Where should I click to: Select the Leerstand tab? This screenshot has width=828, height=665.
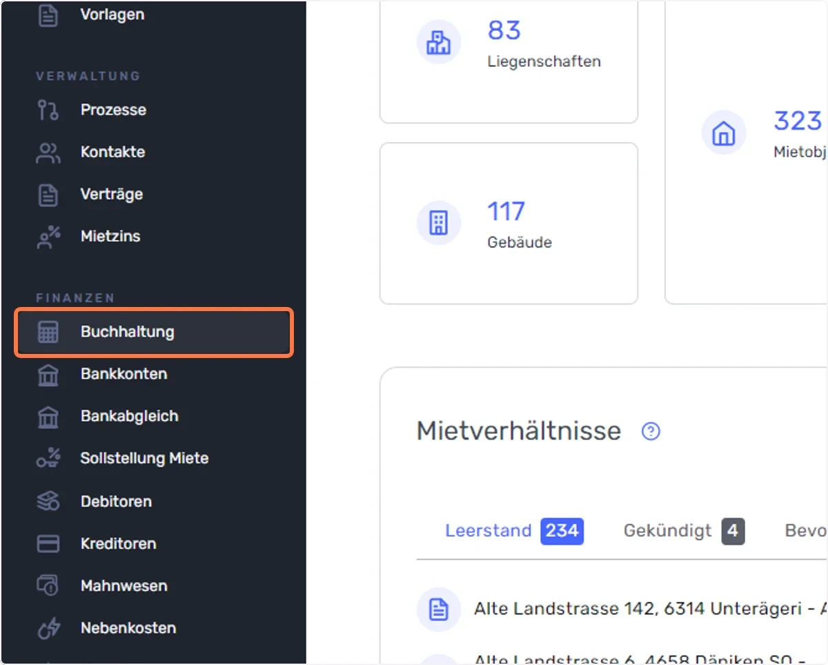(514, 530)
